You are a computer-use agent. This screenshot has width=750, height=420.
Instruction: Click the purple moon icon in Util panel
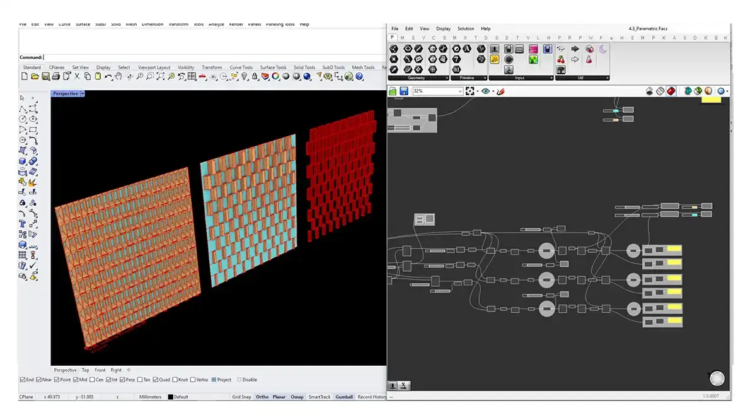coord(603,49)
